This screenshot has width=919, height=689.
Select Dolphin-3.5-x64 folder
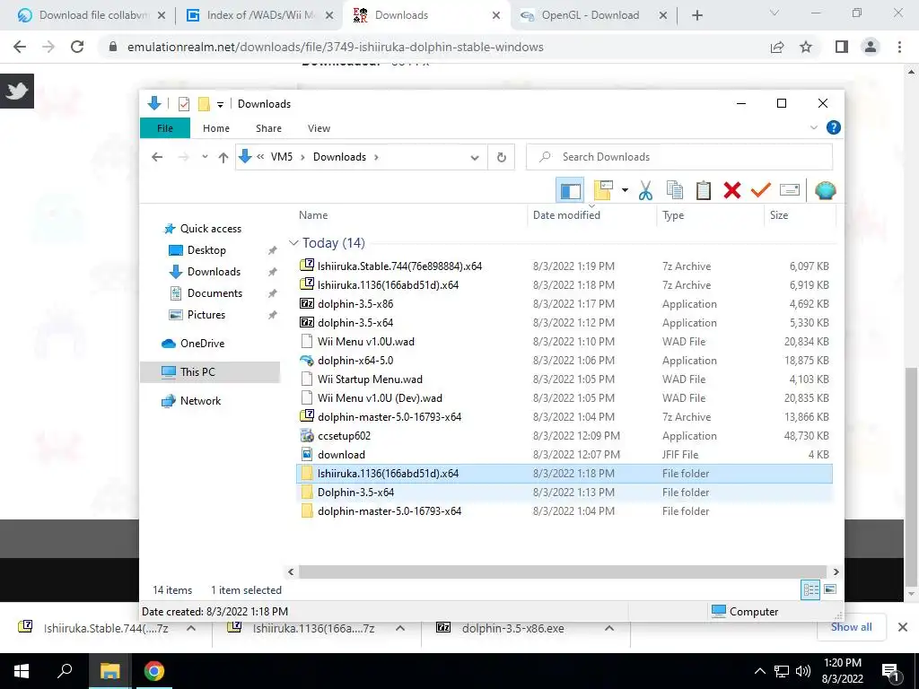coord(565,493)
